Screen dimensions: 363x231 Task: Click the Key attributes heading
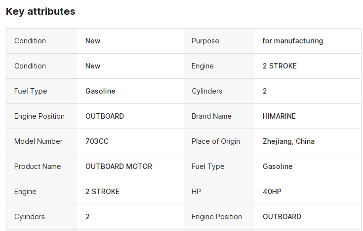pos(40,11)
